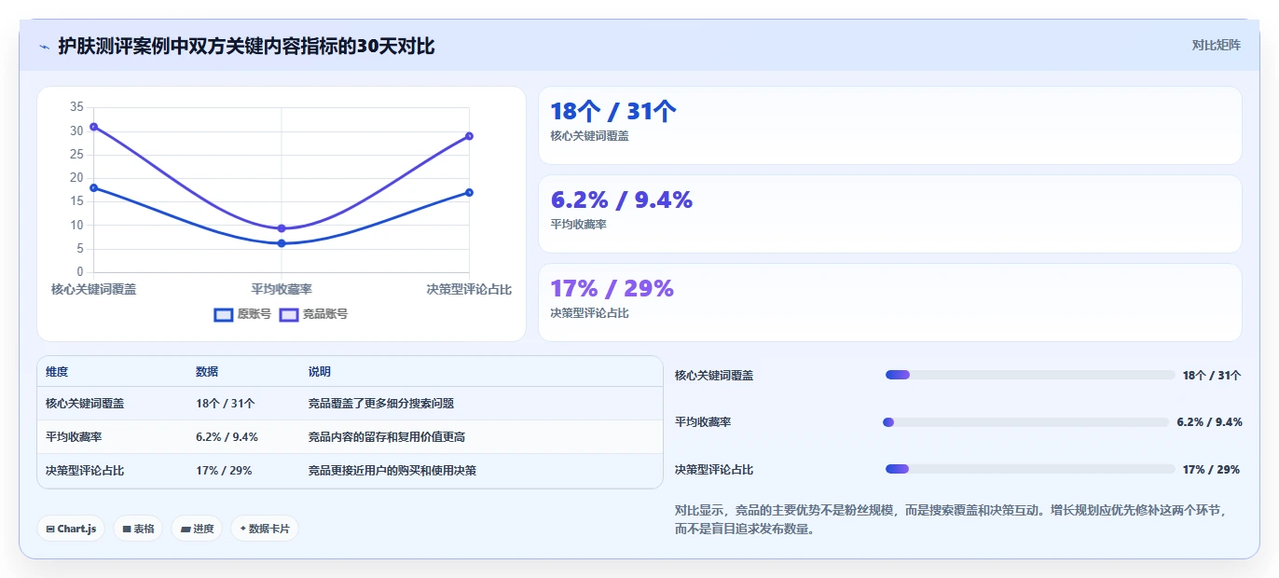
Task: Click the chart x-axis label 平均收藏率
Action: 282,290
